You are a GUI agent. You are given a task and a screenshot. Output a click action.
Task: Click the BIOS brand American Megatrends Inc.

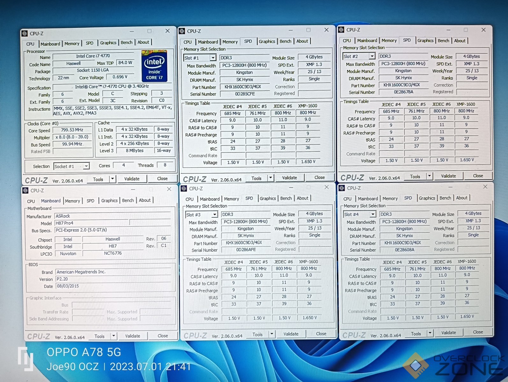113,272
